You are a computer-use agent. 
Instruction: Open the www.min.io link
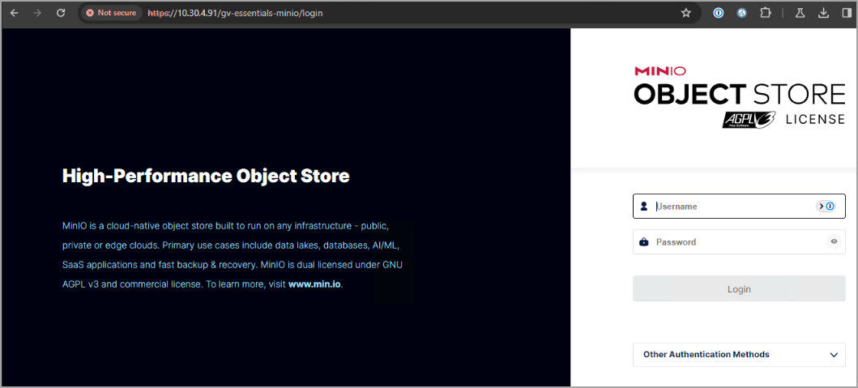point(314,284)
